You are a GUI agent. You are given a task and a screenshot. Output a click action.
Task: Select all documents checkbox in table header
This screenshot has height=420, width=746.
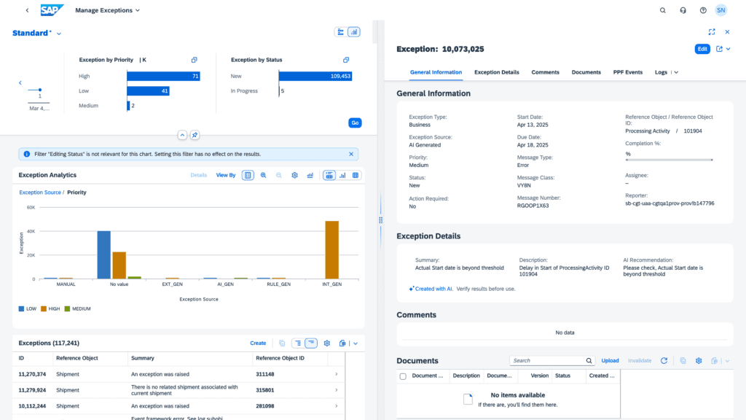click(x=403, y=376)
